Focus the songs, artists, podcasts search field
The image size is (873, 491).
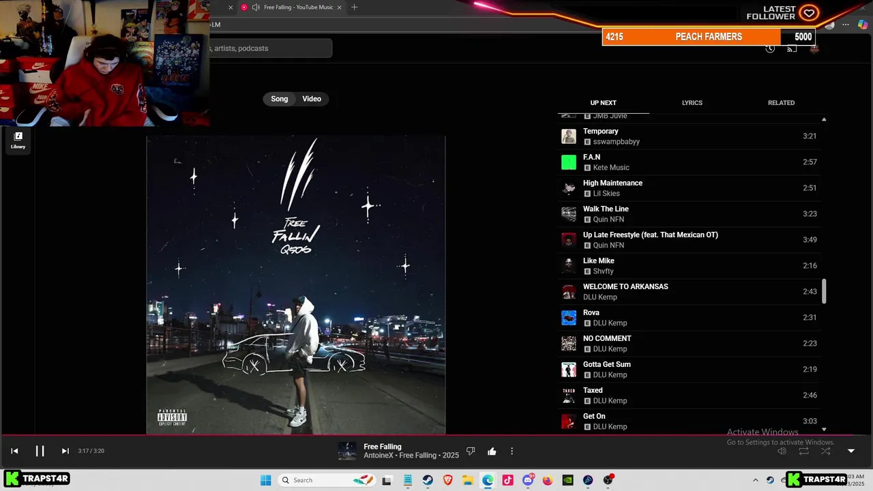click(x=270, y=48)
